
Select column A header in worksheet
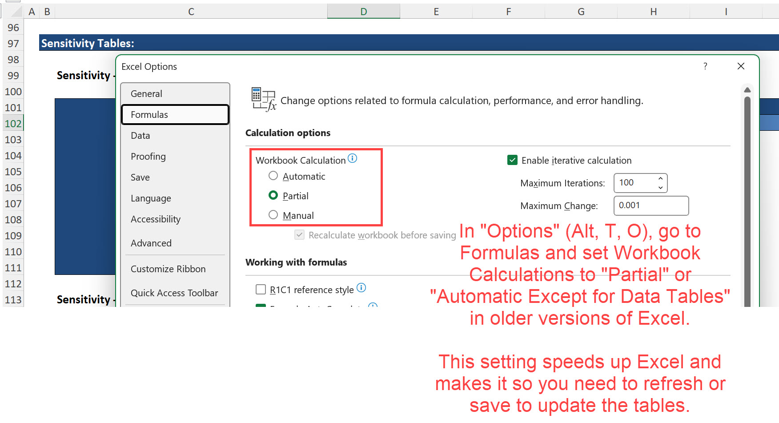pos(32,12)
